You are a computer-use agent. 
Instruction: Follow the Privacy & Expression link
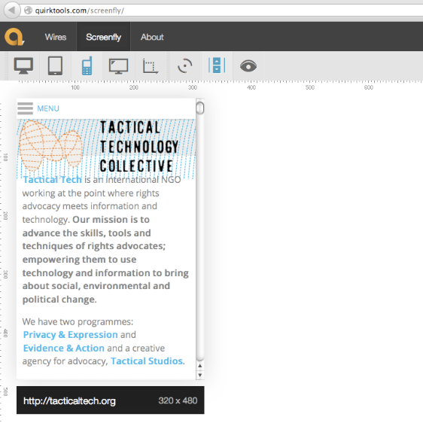tap(71, 334)
